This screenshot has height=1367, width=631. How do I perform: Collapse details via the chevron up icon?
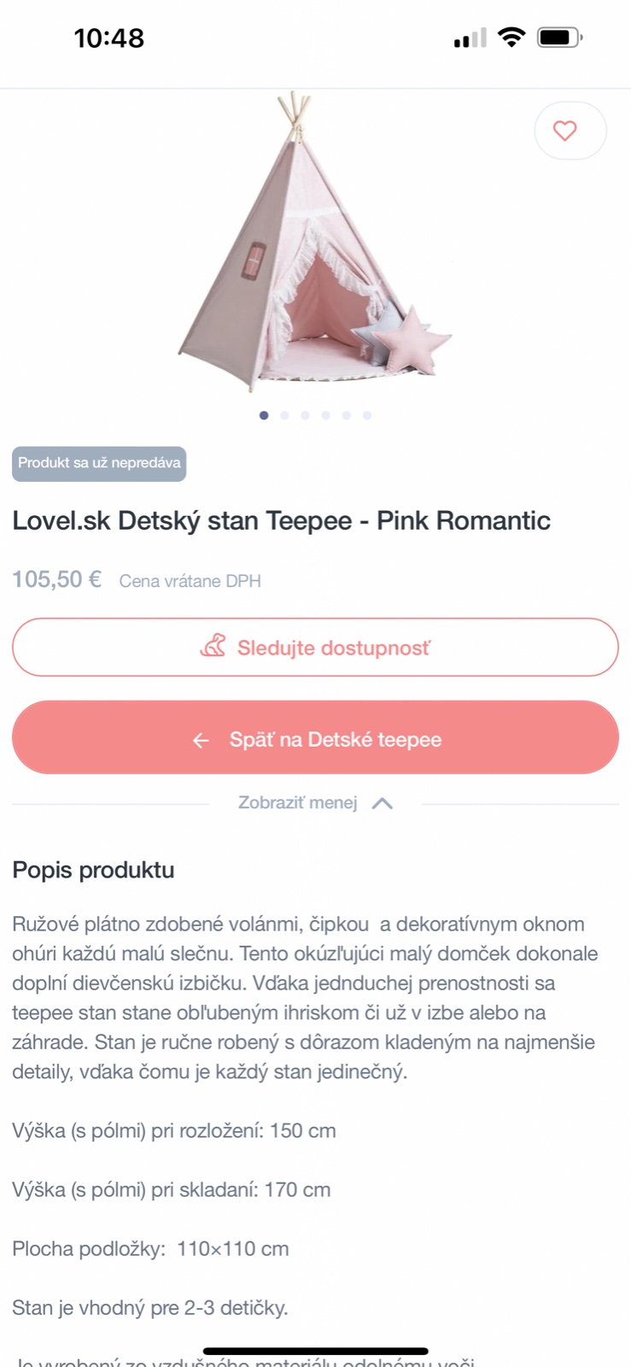[383, 803]
